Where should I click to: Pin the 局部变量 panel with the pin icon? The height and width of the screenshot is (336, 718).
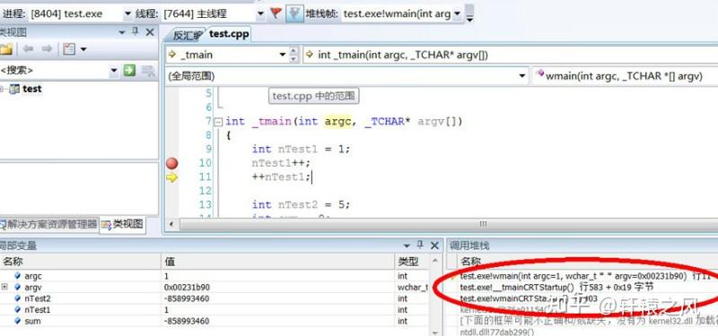[x=419, y=246]
